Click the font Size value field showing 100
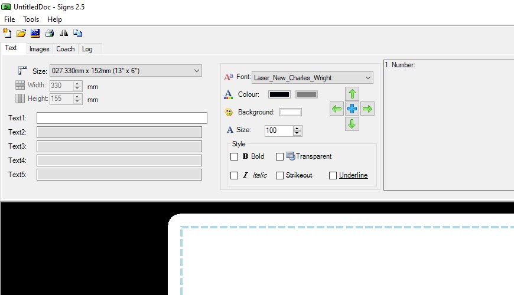 (279, 130)
